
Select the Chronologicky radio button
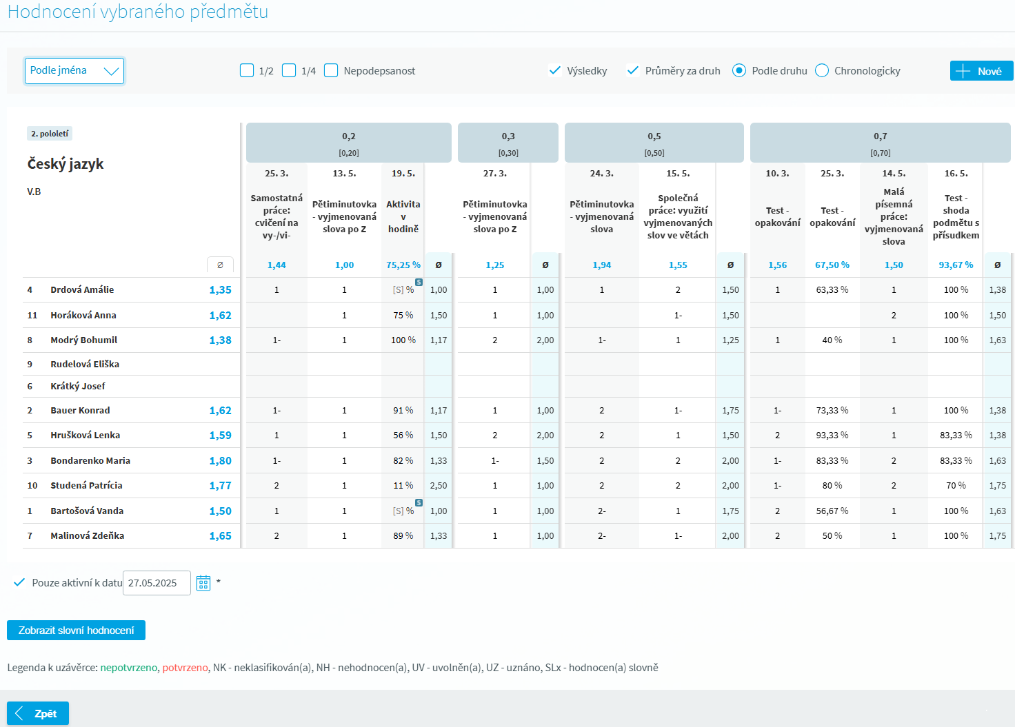click(822, 70)
